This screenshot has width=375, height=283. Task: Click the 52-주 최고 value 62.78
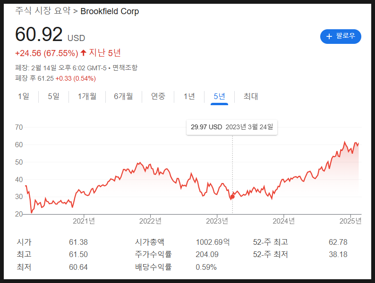(338, 242)
